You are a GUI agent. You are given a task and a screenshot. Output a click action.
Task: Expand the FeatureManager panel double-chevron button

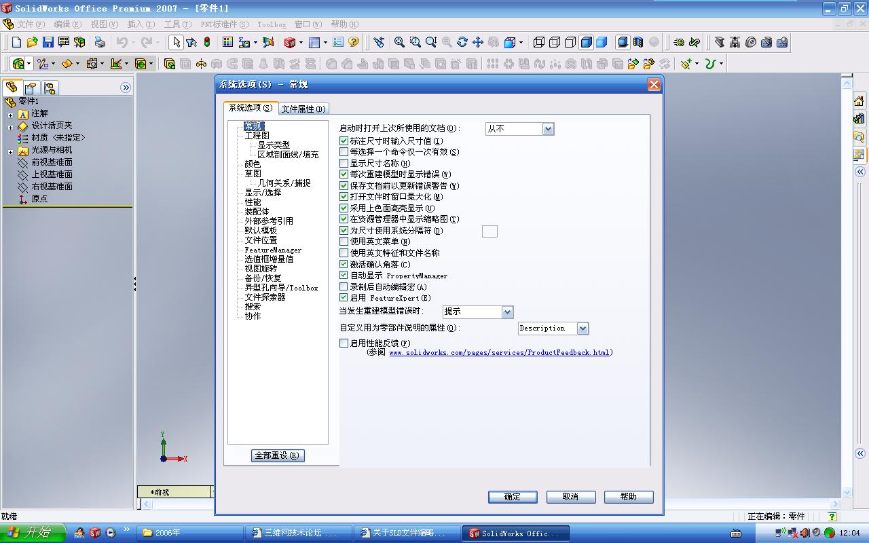(x=126, y=88)
